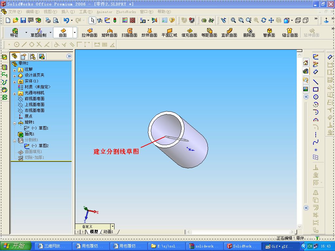Image resolution: width=335 pixels, height=251 pixels.
Task: Open the 文件(F) menu
Action: pyautogui.click(x=15, y=12)
